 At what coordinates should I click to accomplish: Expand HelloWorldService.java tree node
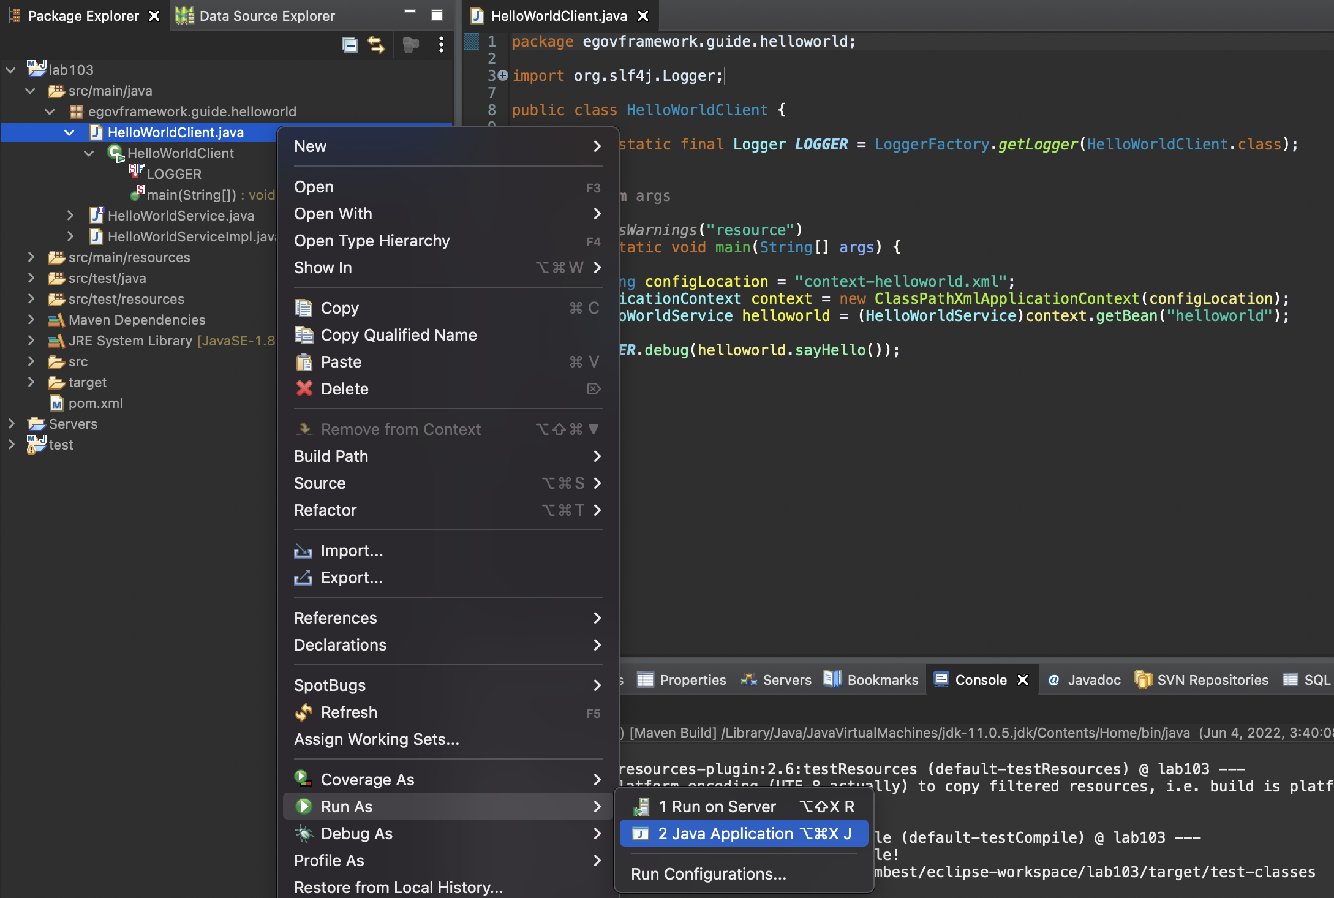[x=70, y=216]
